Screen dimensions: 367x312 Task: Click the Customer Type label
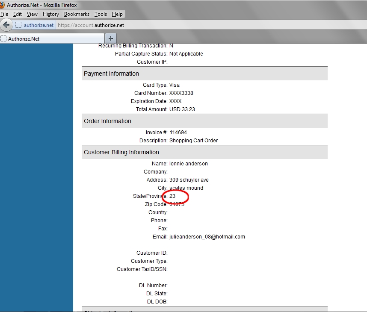[x=149, y=261]
